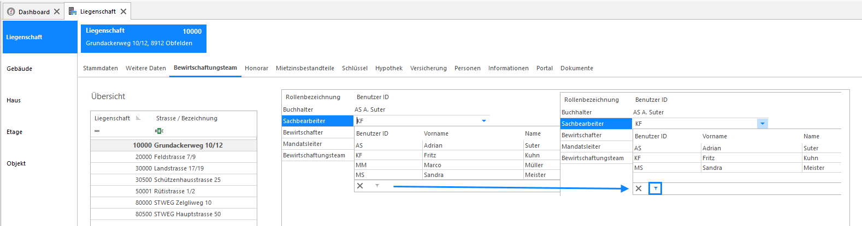The width and height of the screenshot is (862, 226).
Task: Open the Versicherung tab
Action: click(x=428, y=68)
